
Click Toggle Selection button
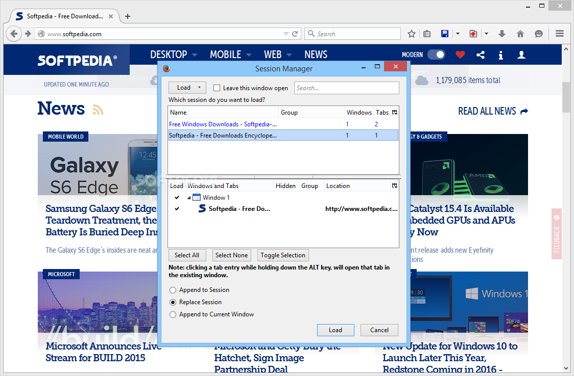[283, 255]
